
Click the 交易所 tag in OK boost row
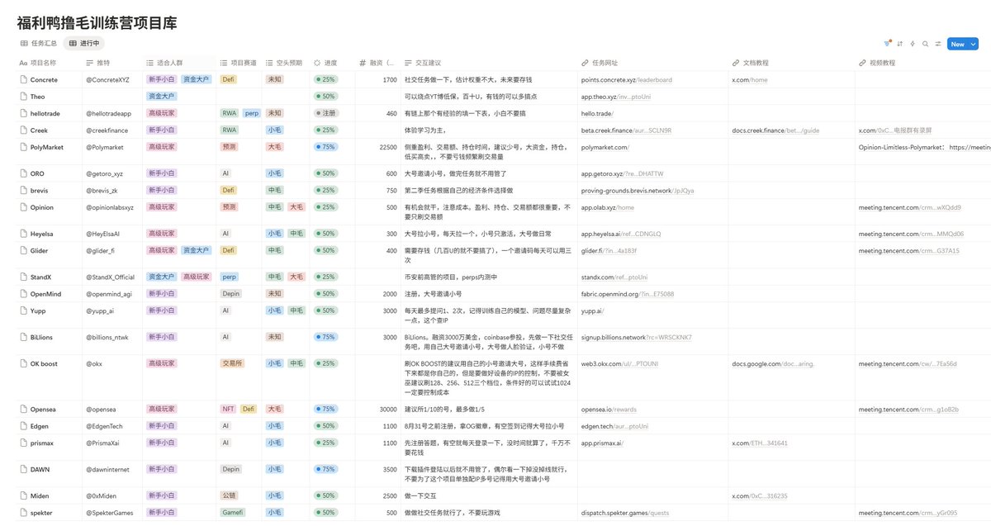click(232, 363)
